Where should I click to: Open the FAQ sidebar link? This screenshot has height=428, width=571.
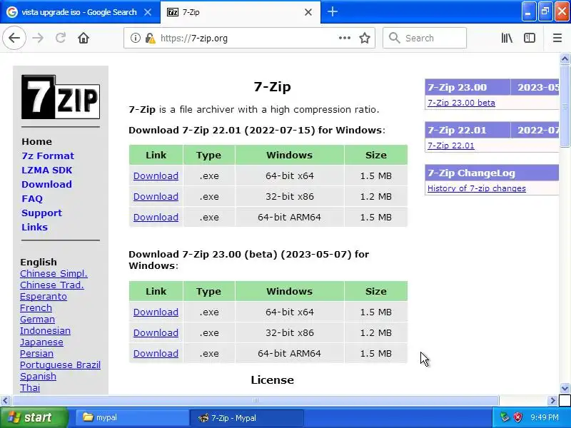coord(32,199)
